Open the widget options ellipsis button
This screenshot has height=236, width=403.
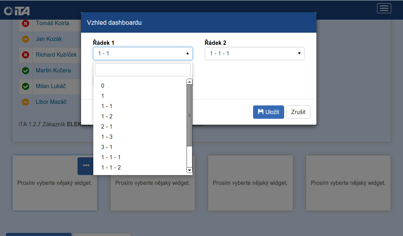pyautogui.click(x=86, y=166)
